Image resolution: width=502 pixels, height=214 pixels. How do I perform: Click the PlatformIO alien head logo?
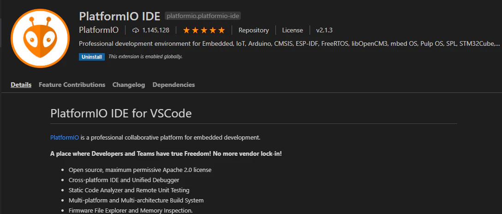click(40, 38)
